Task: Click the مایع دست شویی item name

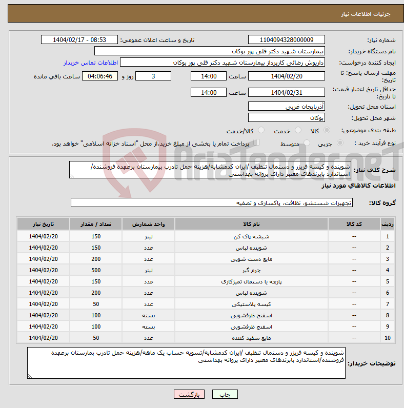Action: [251, 259]
